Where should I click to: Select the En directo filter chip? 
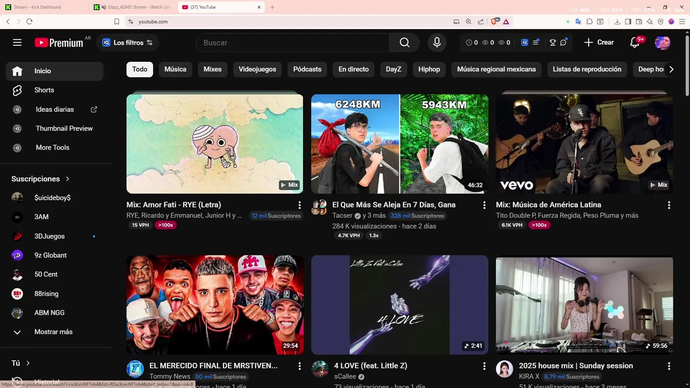[x=354, y=69]
